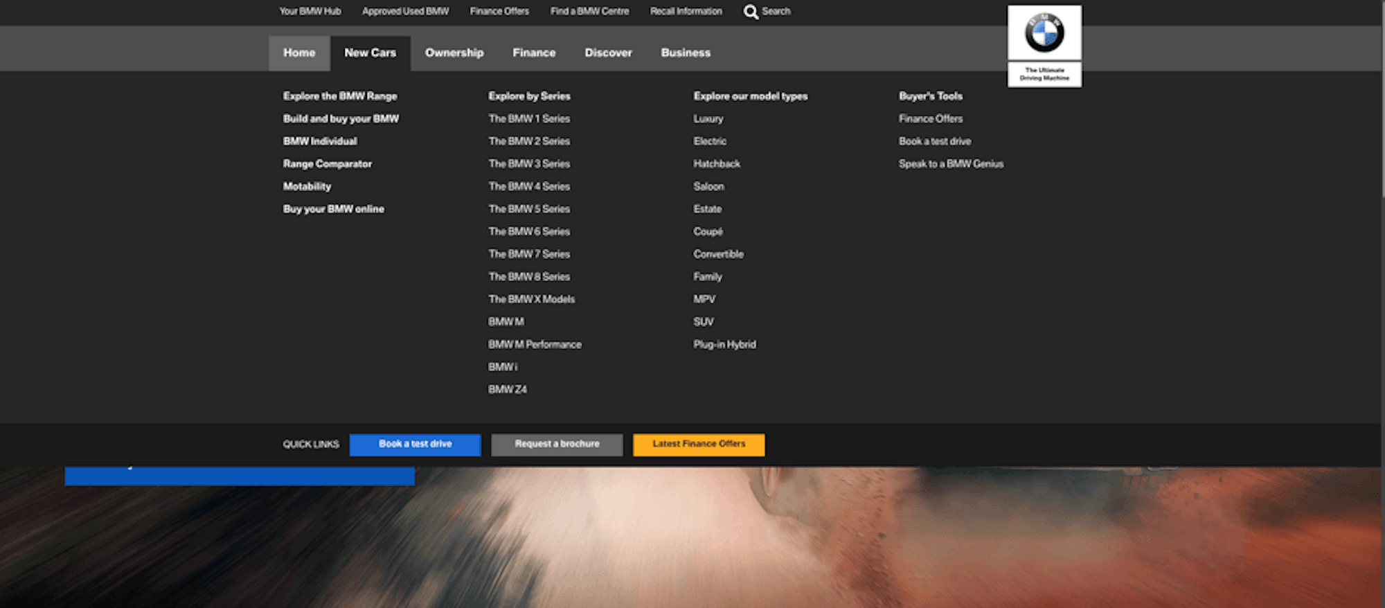
Task: Go to Your BMW Hub
Action: tap(310, 11)
